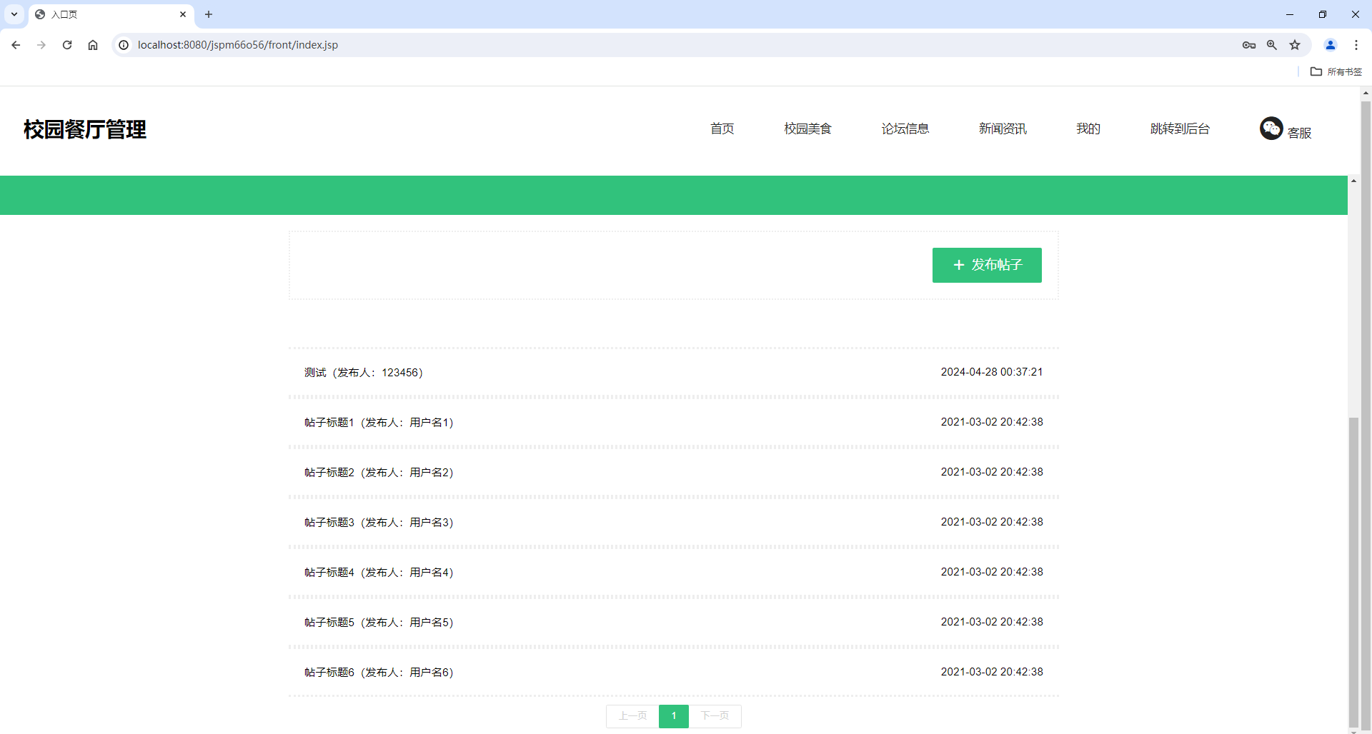The height and width of the screenshot is (734, 1372).
Task: Click the browser profile avatar icon
Action: click(1330, 44)
